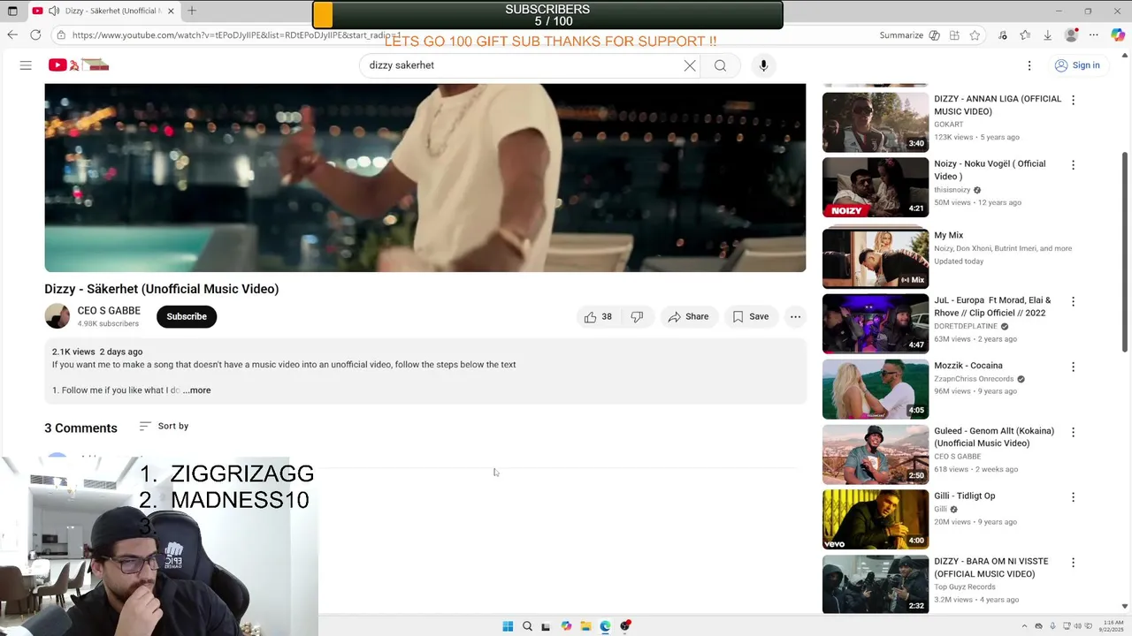
Task: Open CEO S GABBE channel name link
Action: [109, 311]
